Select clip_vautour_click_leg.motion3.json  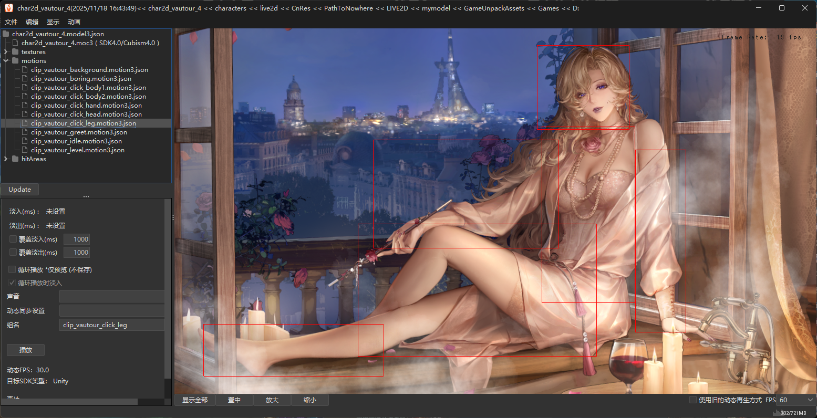pyautogui.click(x=84, y=123)
